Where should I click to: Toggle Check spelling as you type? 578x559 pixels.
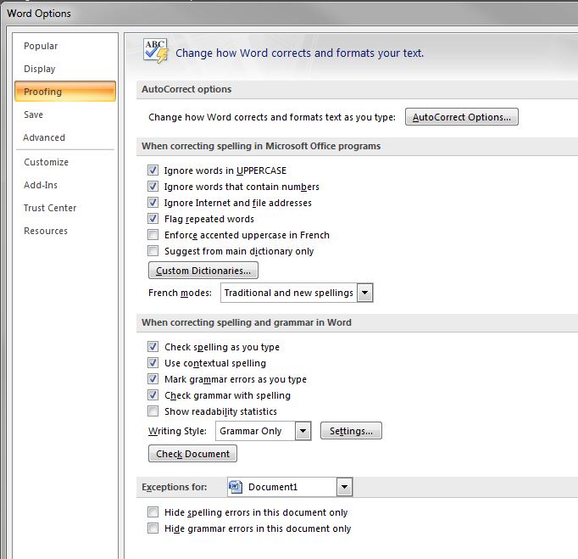pyautogui.click(x=153, y=346)
